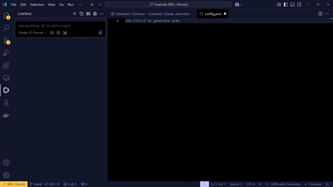The image size is (333, 187).
Task: Open the Go menu
Action: tap(61, 4)
